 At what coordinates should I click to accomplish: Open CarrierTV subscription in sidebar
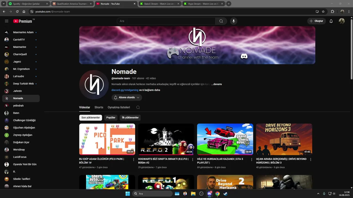click(x=21, y=40)
